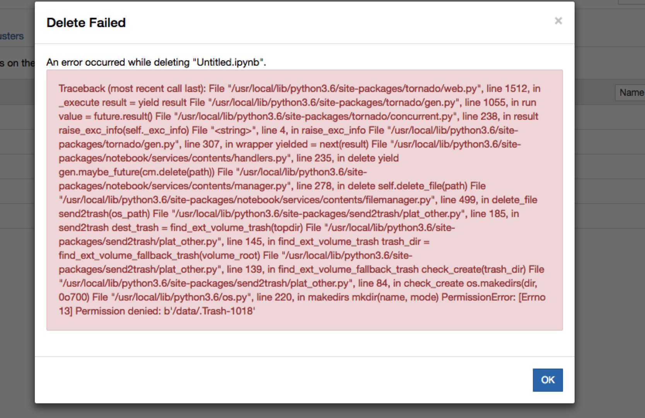This screenshot has height=418, width=645.
Task: Open the Clusters tab behind the dialog
Action: [12, 36]
